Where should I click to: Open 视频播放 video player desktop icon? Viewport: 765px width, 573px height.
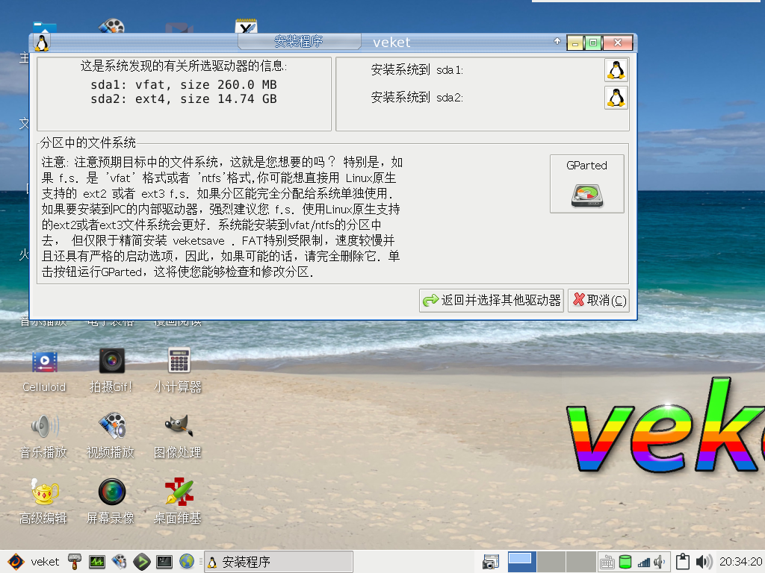pos(111,436)
